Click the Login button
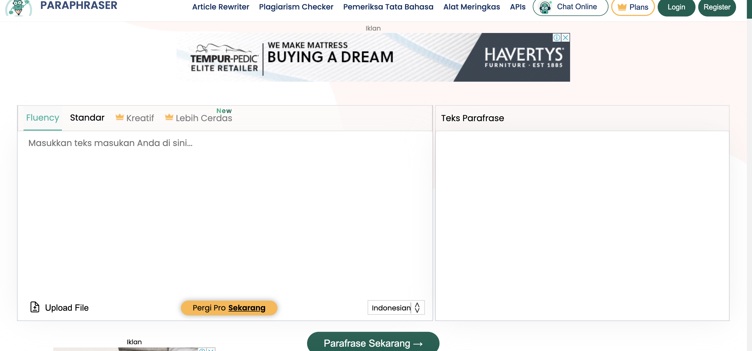 click(676, 7)
